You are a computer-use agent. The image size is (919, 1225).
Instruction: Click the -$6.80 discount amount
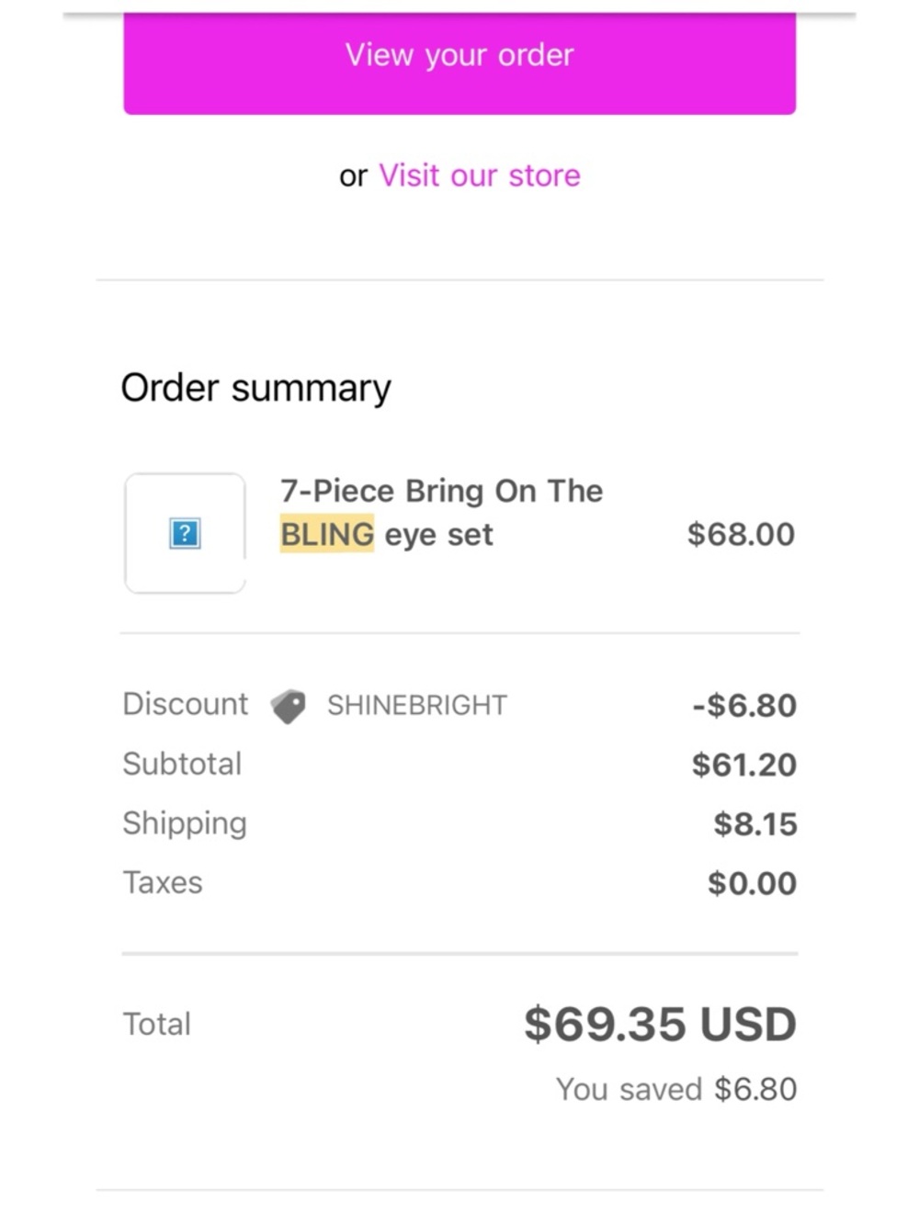pyautogui.click(x=744, y=706)
